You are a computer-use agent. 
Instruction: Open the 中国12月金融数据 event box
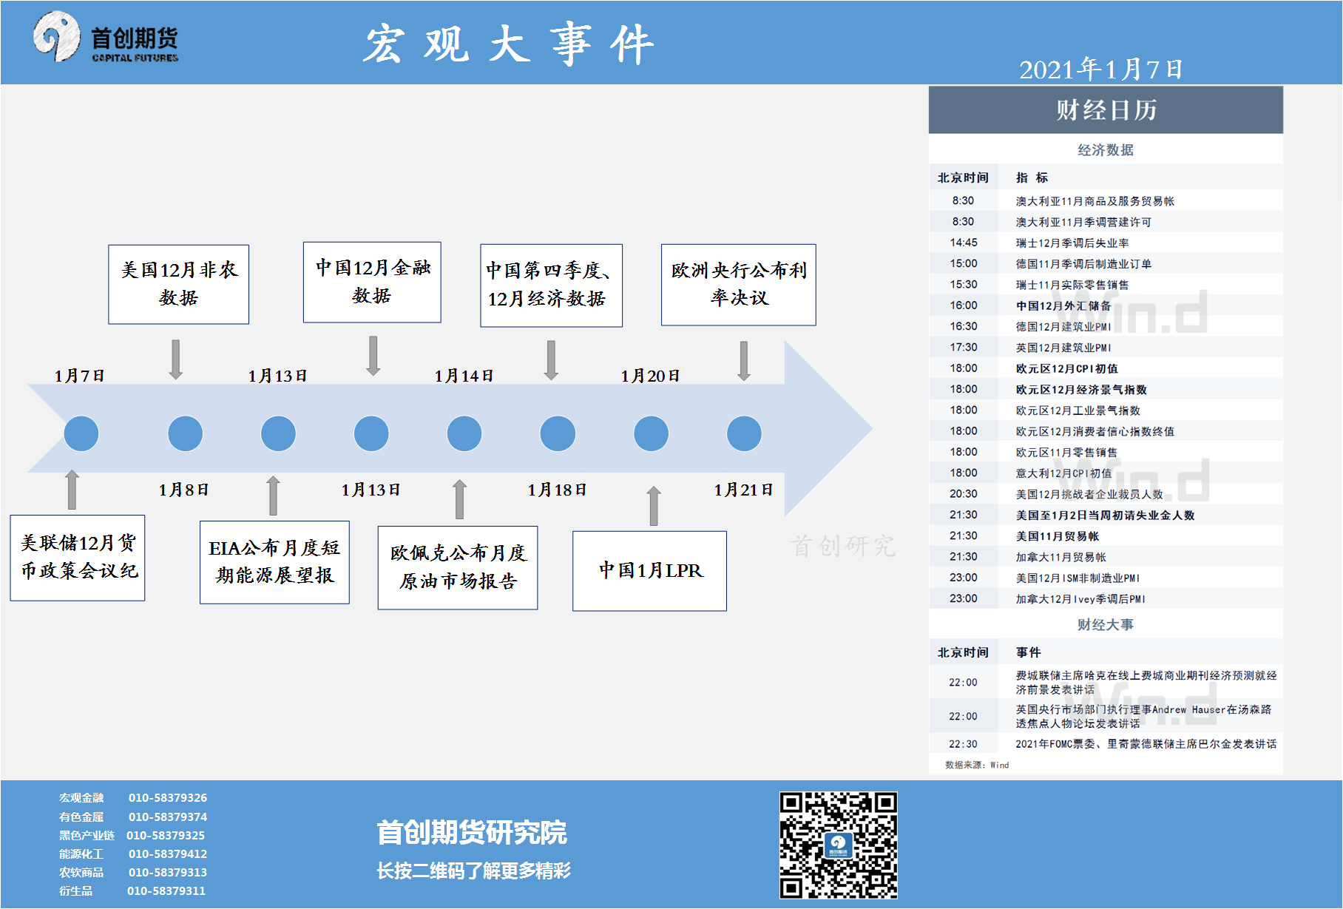[x=372, y=282]
